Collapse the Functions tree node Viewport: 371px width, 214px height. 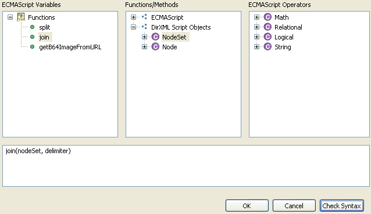[10, 17]
